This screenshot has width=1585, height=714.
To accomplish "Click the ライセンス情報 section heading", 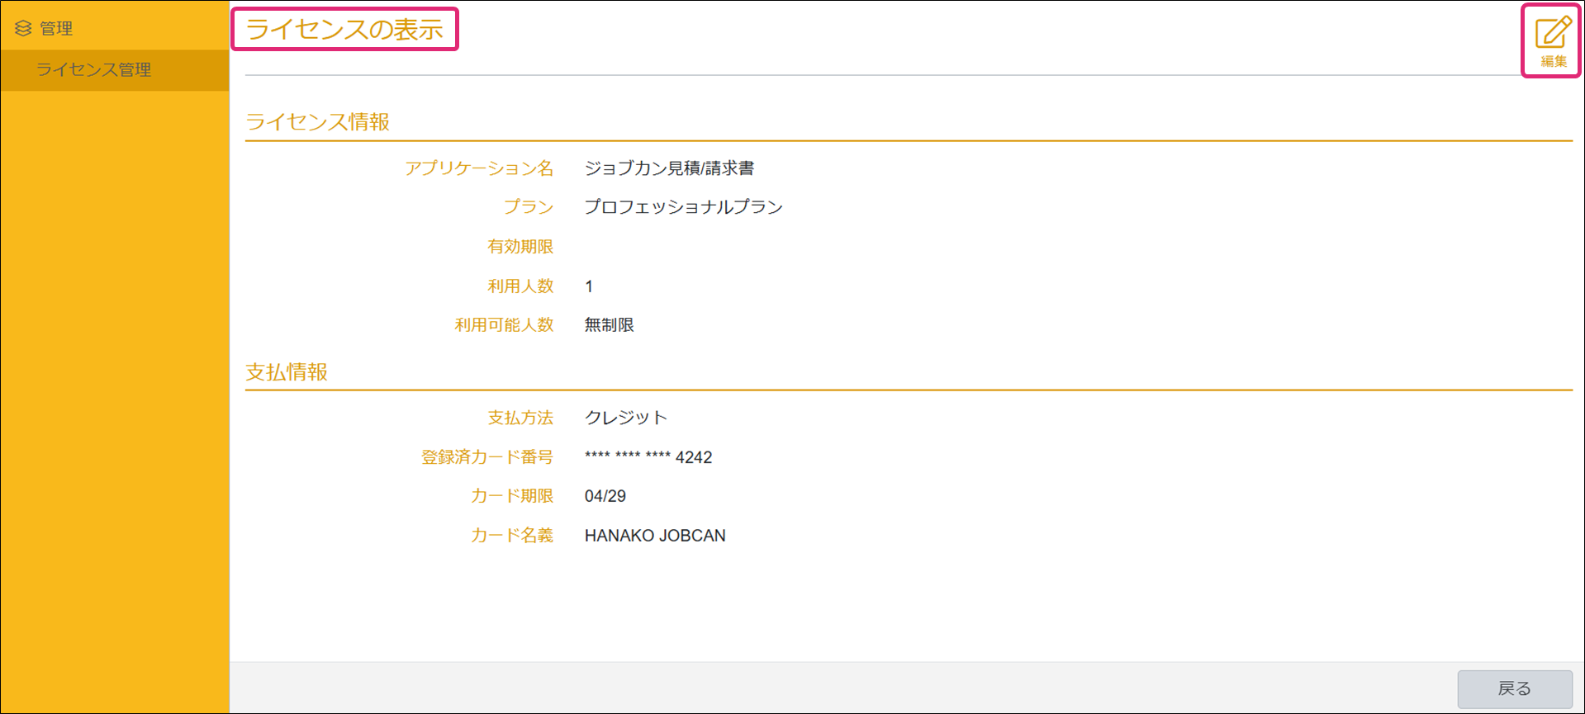I will click(x=317, y=122).
